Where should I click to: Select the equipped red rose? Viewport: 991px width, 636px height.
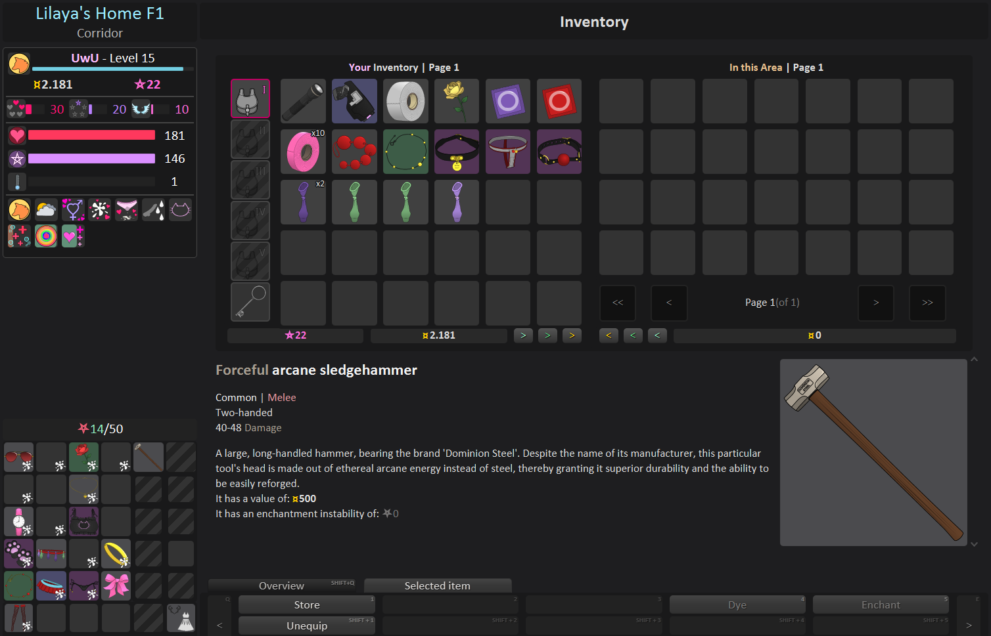pyautogui.click(x=83, y=457)
